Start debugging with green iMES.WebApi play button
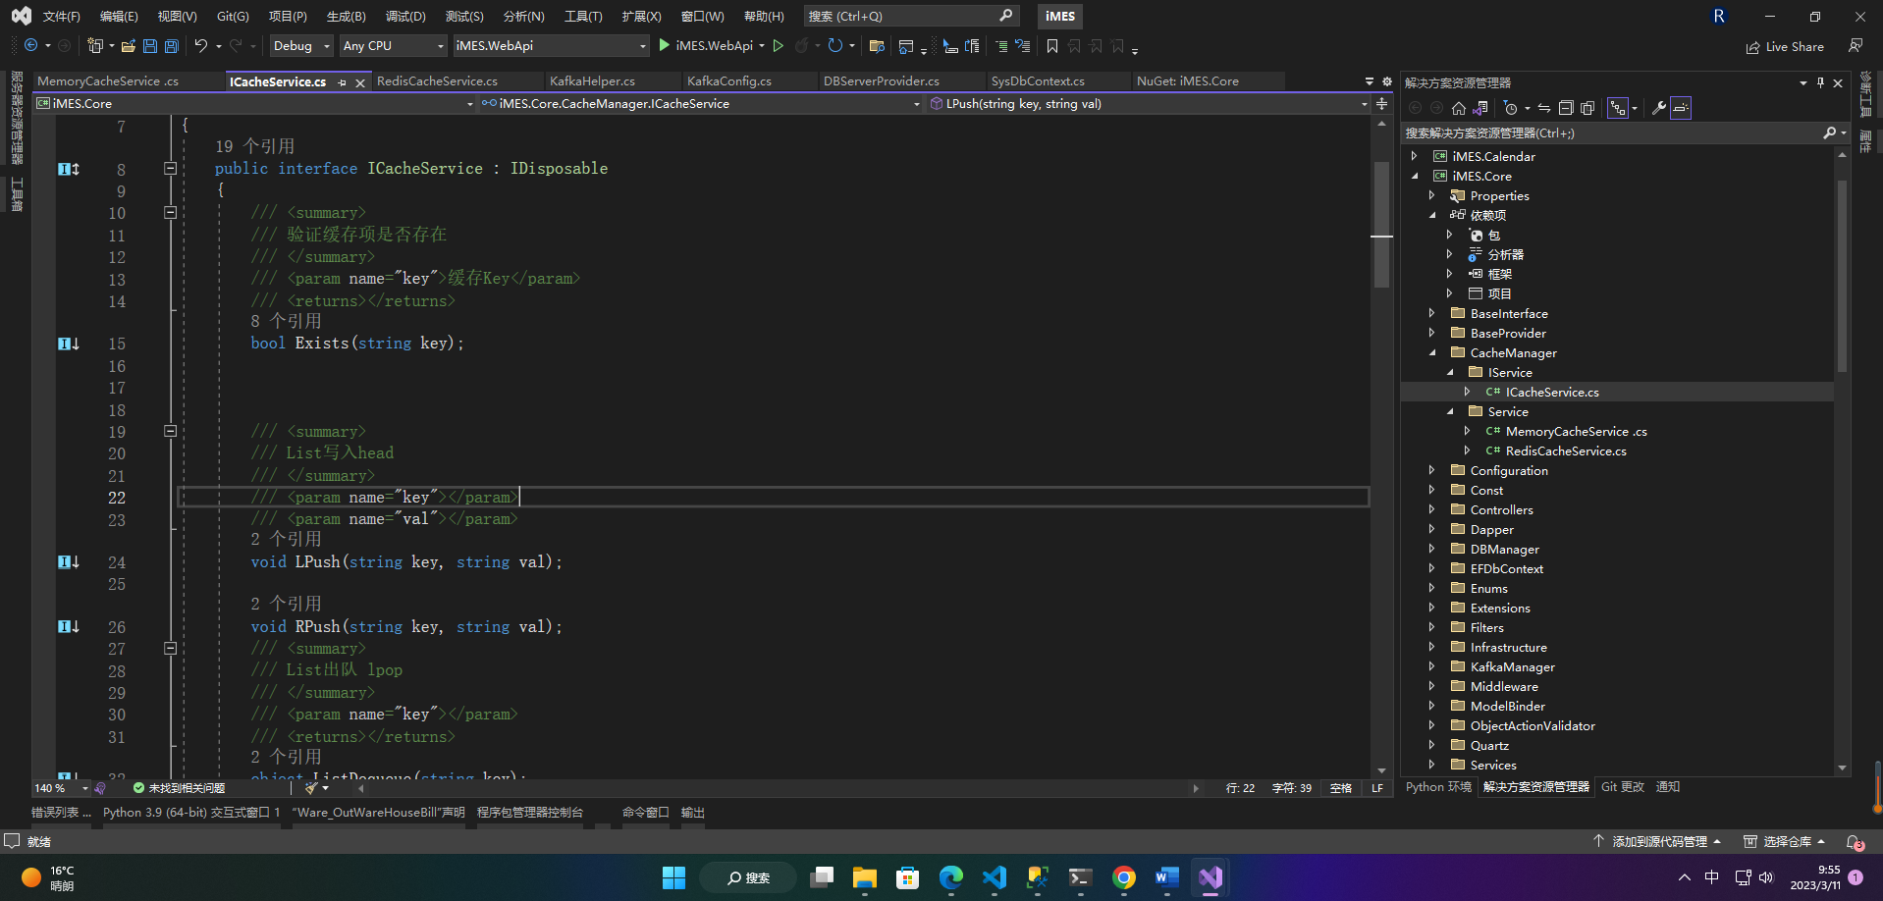Image resolution: width=1883 pixels, height=901 pixels. tap(711, 46)
